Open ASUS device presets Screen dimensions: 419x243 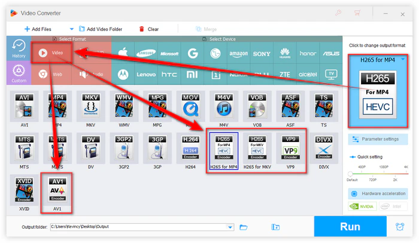click(x=331, y=54)
